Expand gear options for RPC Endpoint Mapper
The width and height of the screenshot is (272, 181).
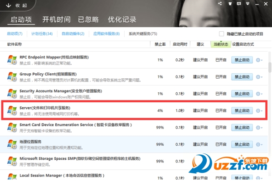click(259, 60)
